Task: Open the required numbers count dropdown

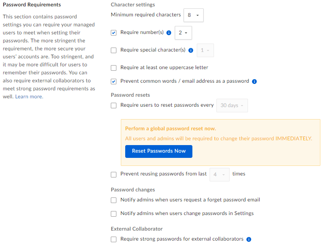Action: point(183,33)
